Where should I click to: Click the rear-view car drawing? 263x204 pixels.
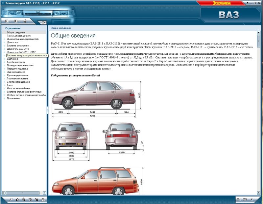point(123,138)
